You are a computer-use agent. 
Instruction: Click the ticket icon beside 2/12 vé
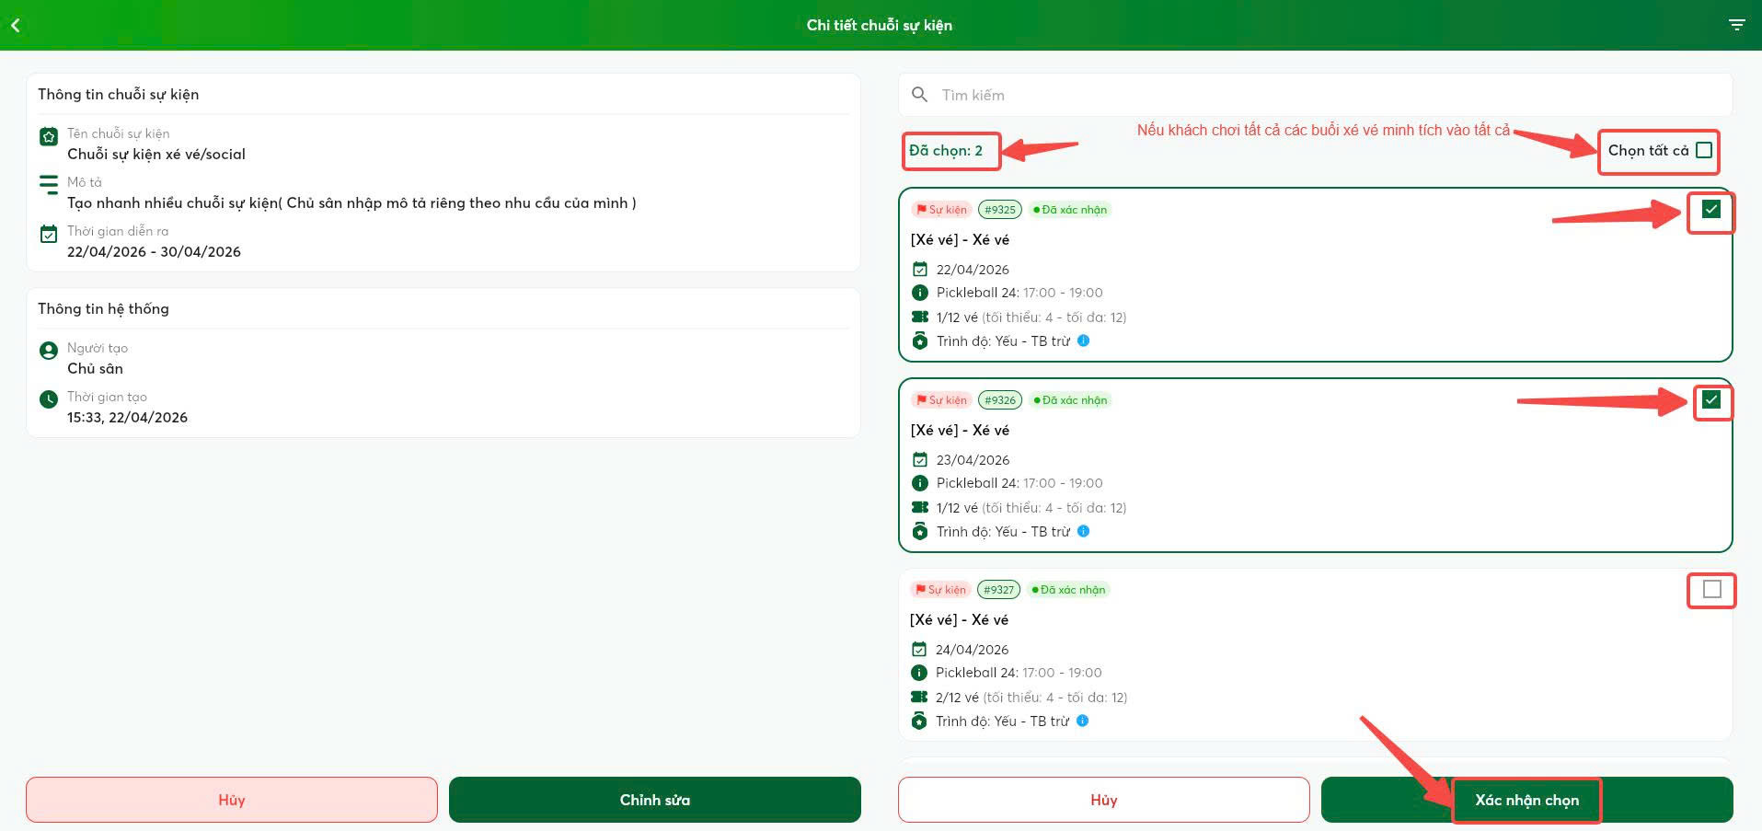pyautogui.click(x=919, y=697)
